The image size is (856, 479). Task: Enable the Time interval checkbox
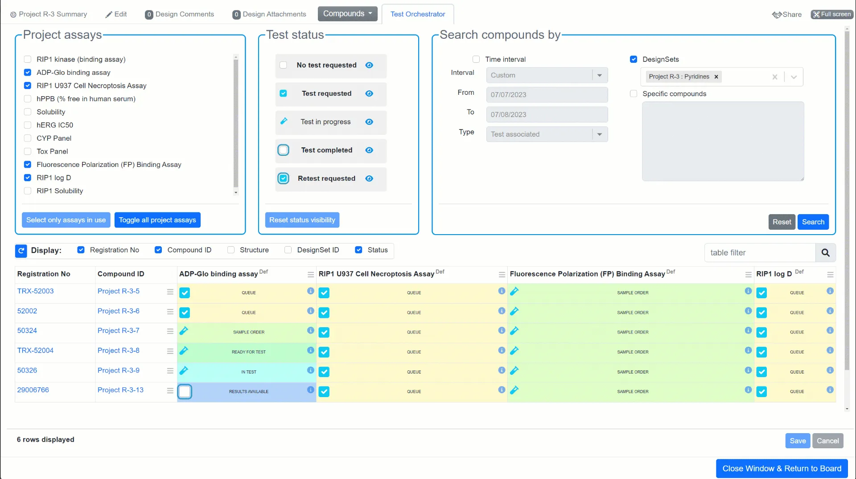point(476,59)
